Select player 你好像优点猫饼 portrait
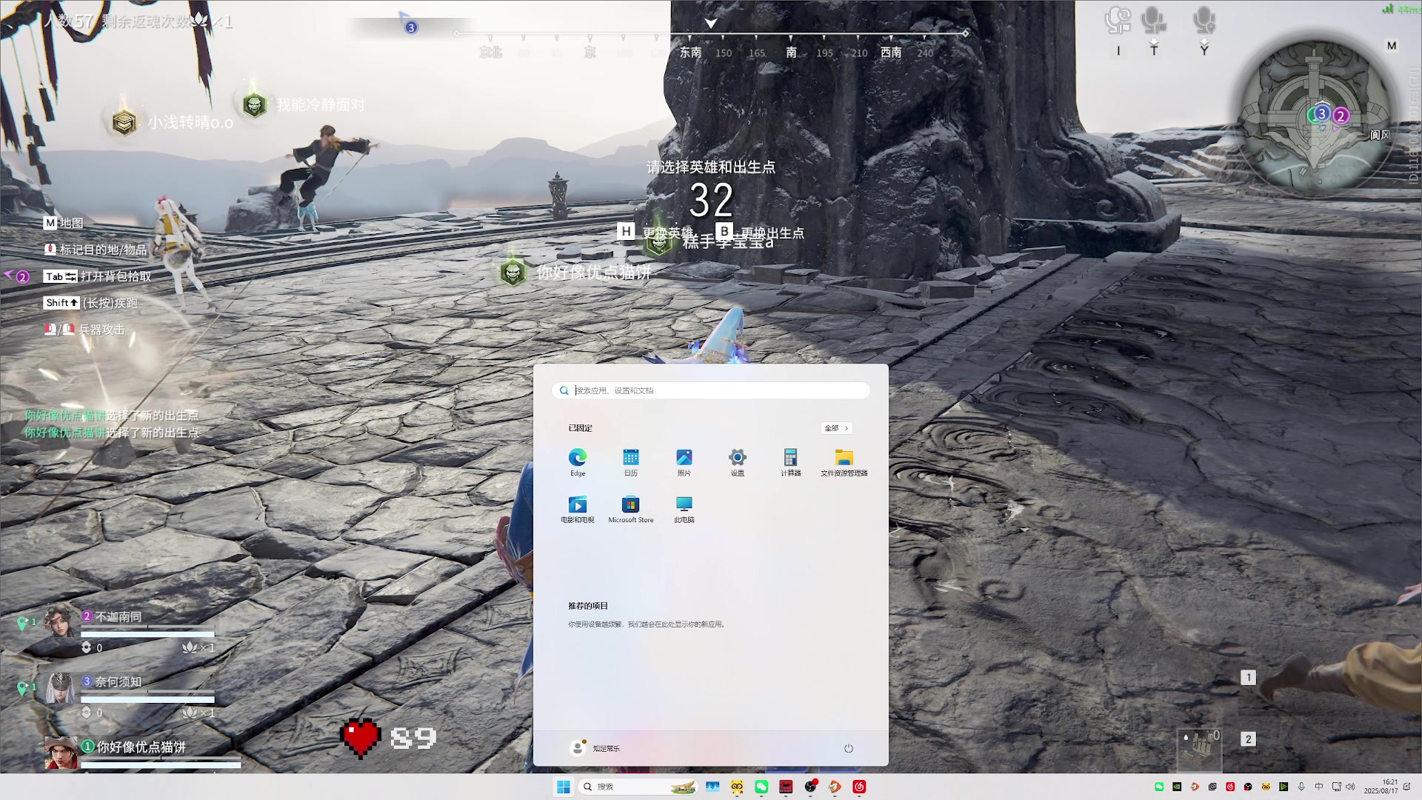The height and width of the screenshot is (800, 1422). click(61, 753)
